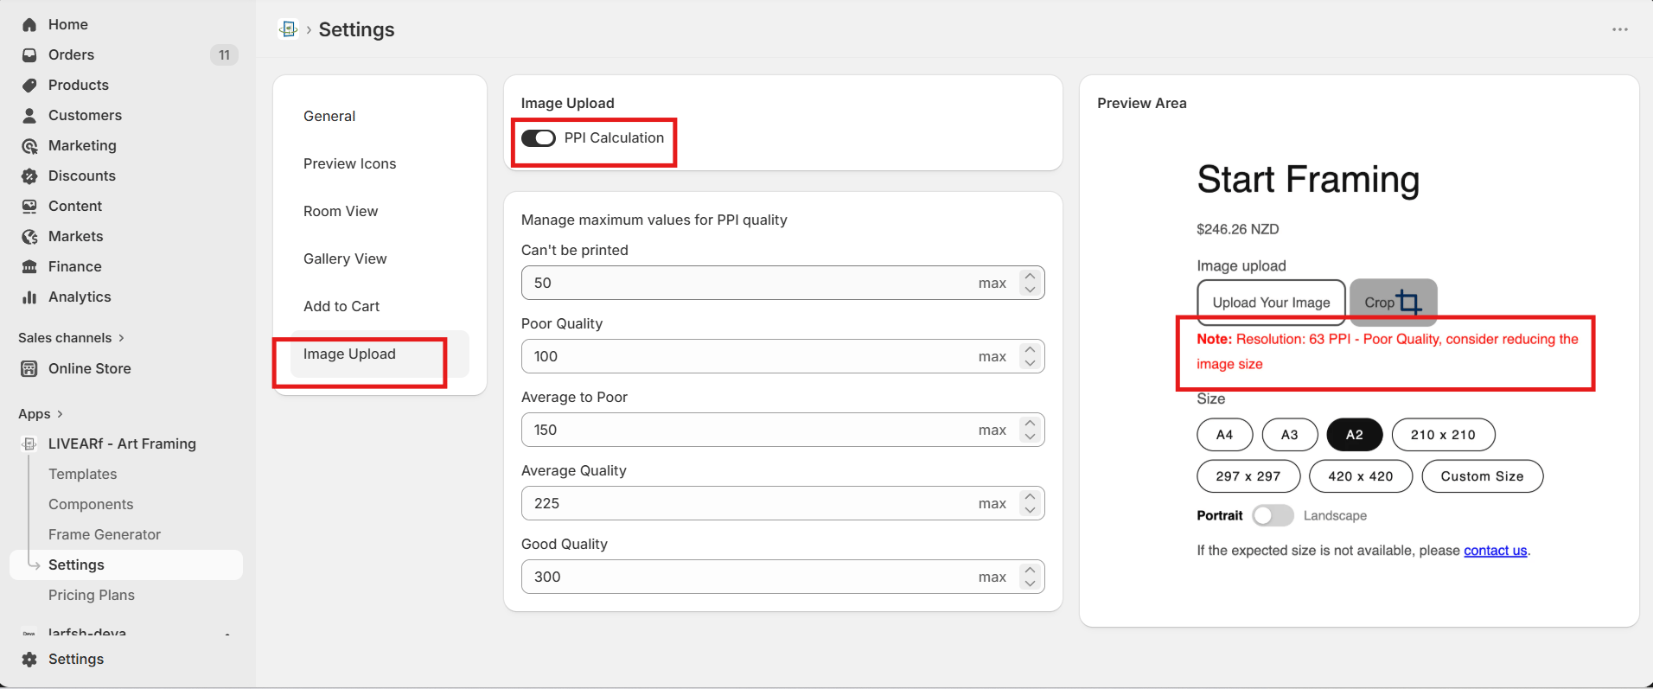This screenshot has height=689, width=1653.
Task: Click the Online Store icon
Action: click(29, 369)
